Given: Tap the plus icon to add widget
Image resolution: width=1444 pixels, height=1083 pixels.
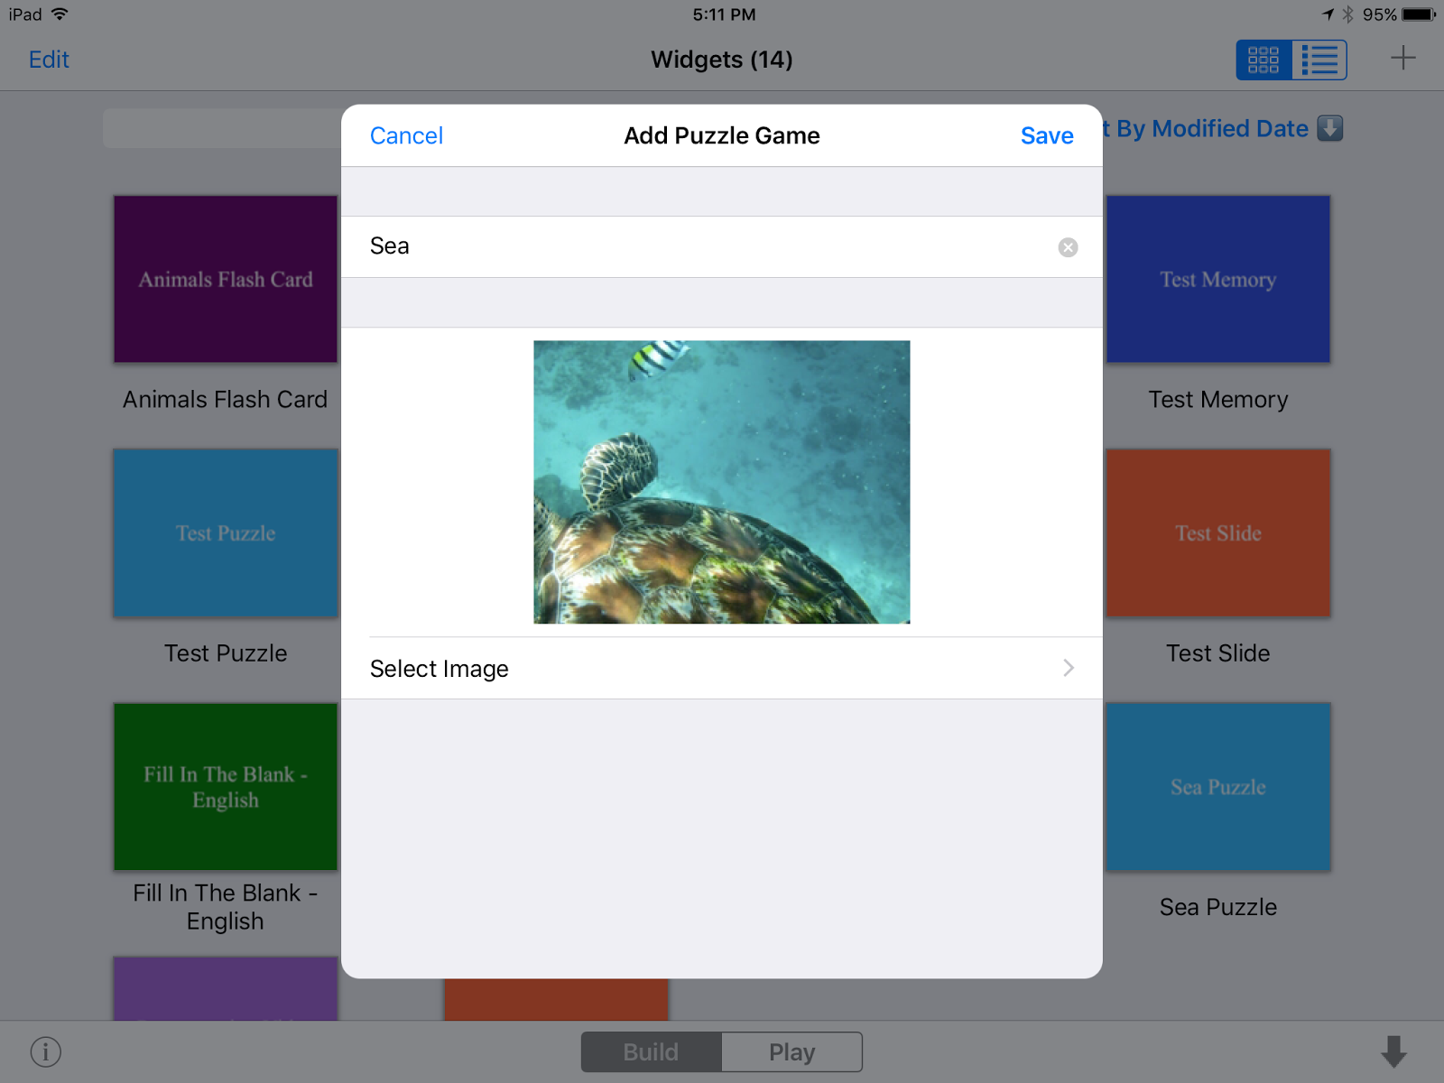Looking at the screenshot, I should pyautogui.click(x=1402, y=59).
